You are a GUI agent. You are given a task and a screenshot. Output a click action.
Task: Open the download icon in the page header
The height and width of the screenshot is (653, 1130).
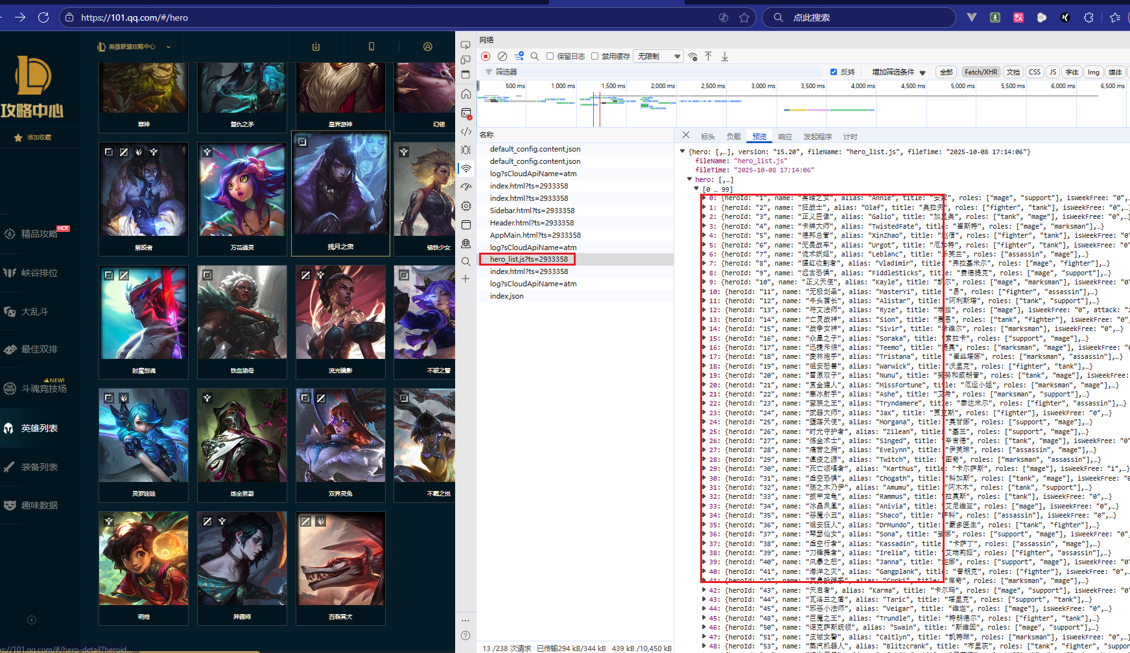(x=316, y=47)
